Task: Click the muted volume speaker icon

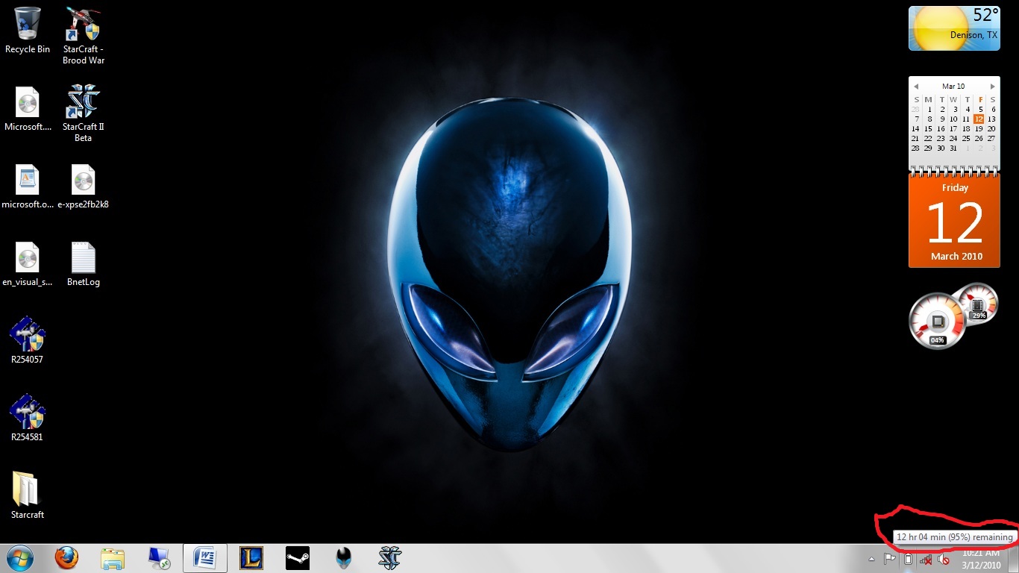Action: (x=943, y=559)
